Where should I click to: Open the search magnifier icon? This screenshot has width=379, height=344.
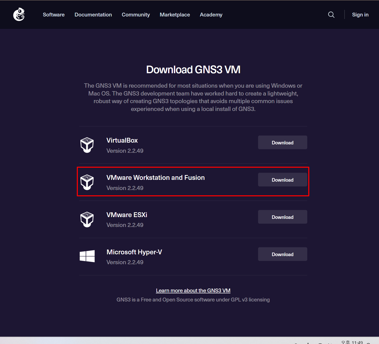click(331, 15)
